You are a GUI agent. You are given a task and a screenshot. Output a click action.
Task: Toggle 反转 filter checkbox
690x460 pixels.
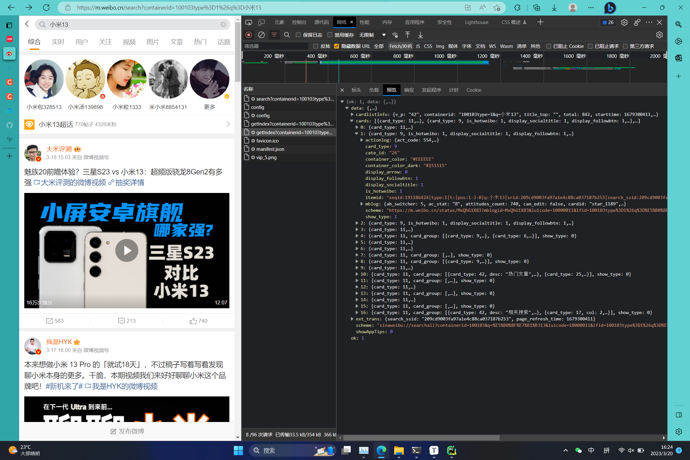coord(316,46)
